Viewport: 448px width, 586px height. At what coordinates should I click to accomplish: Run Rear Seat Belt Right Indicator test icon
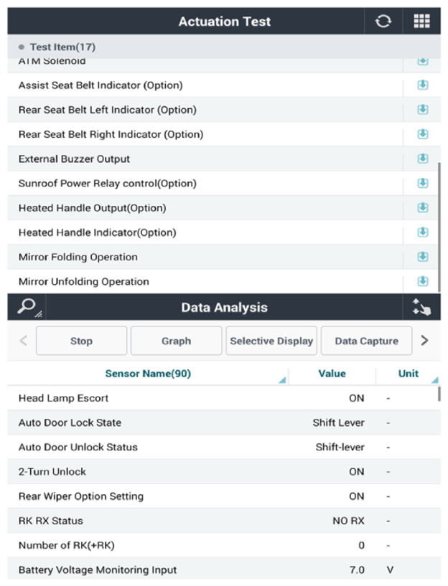pos(423,134)
